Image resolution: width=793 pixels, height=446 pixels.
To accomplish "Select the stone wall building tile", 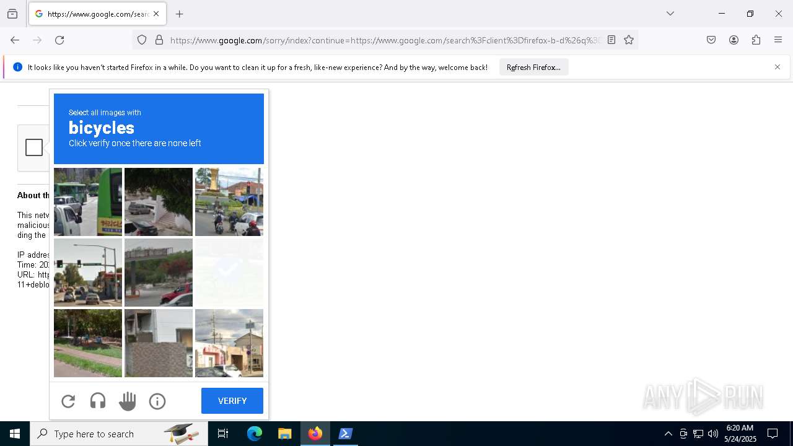I will (159, 343).
